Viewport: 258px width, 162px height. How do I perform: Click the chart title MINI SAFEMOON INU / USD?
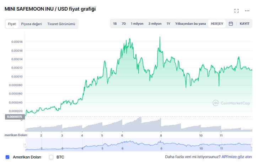[x=36, y=9]
